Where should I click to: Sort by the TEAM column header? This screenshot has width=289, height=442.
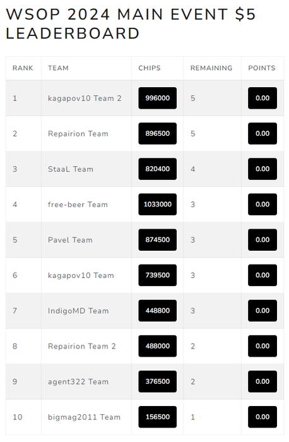click(58, 68)
